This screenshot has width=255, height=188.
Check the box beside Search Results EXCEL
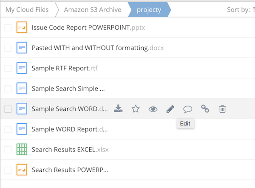[8, 150]
